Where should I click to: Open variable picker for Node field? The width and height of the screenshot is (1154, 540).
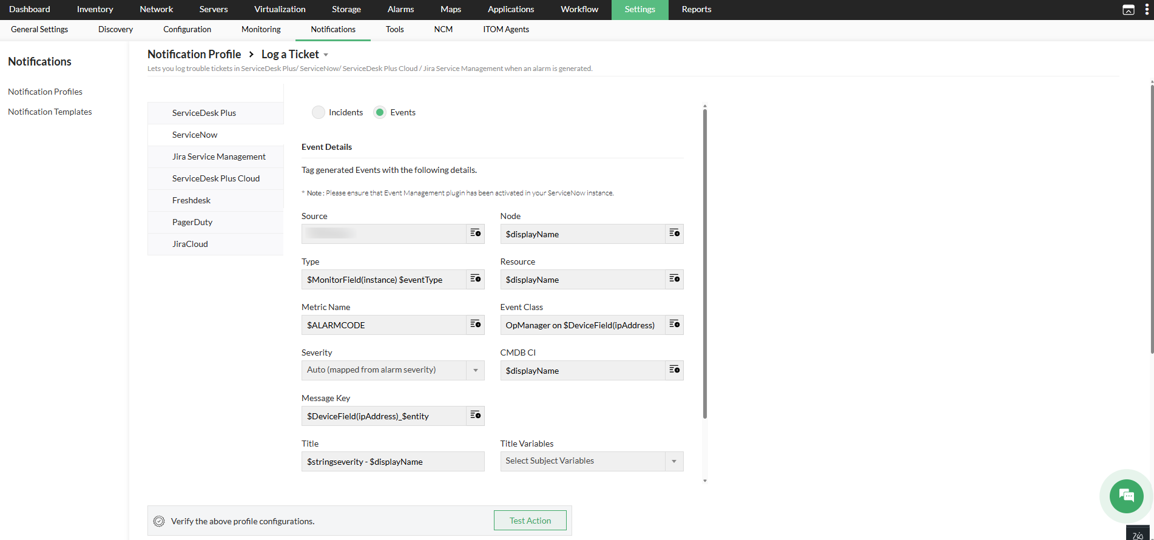click(x=674, y=234)
